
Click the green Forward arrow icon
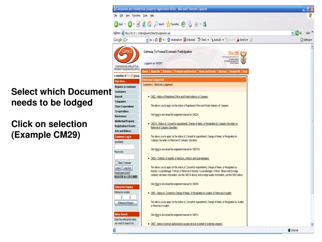130,24
